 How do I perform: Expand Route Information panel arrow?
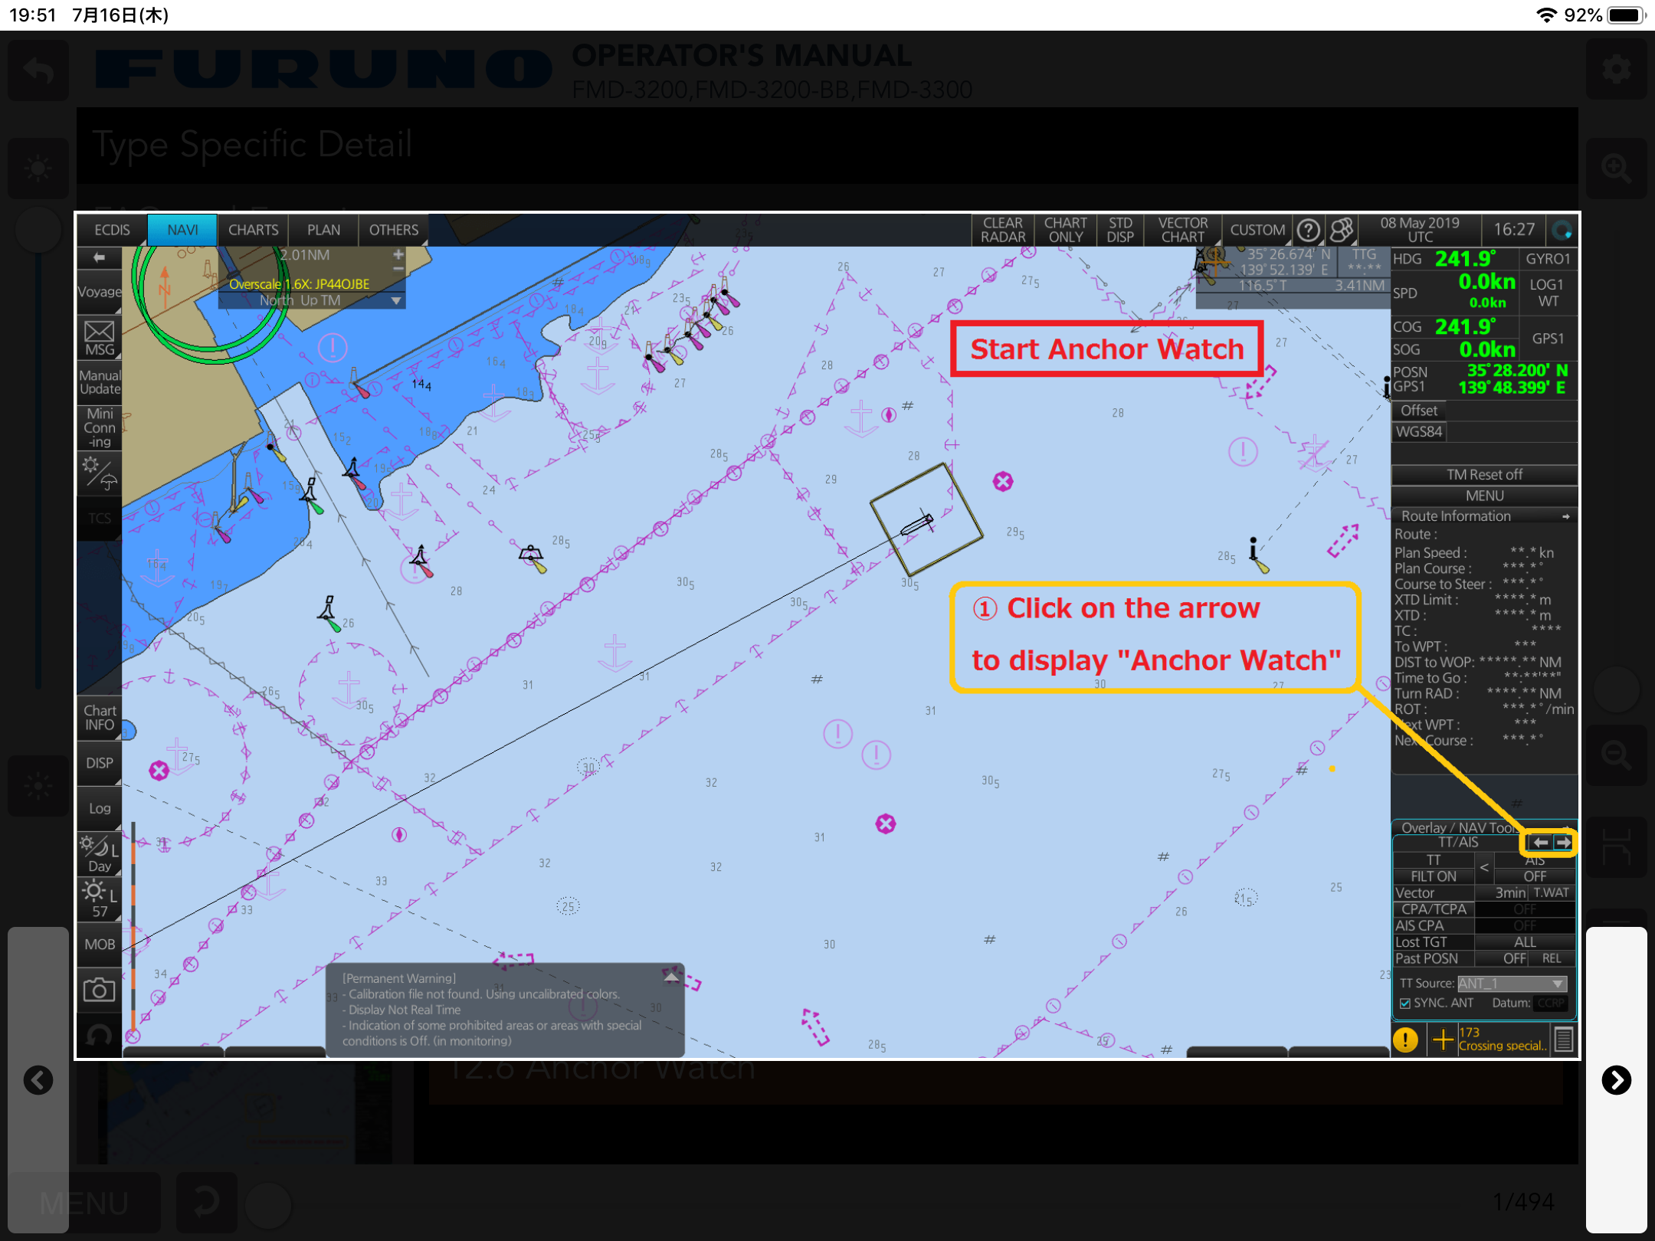coord(1566,516)
